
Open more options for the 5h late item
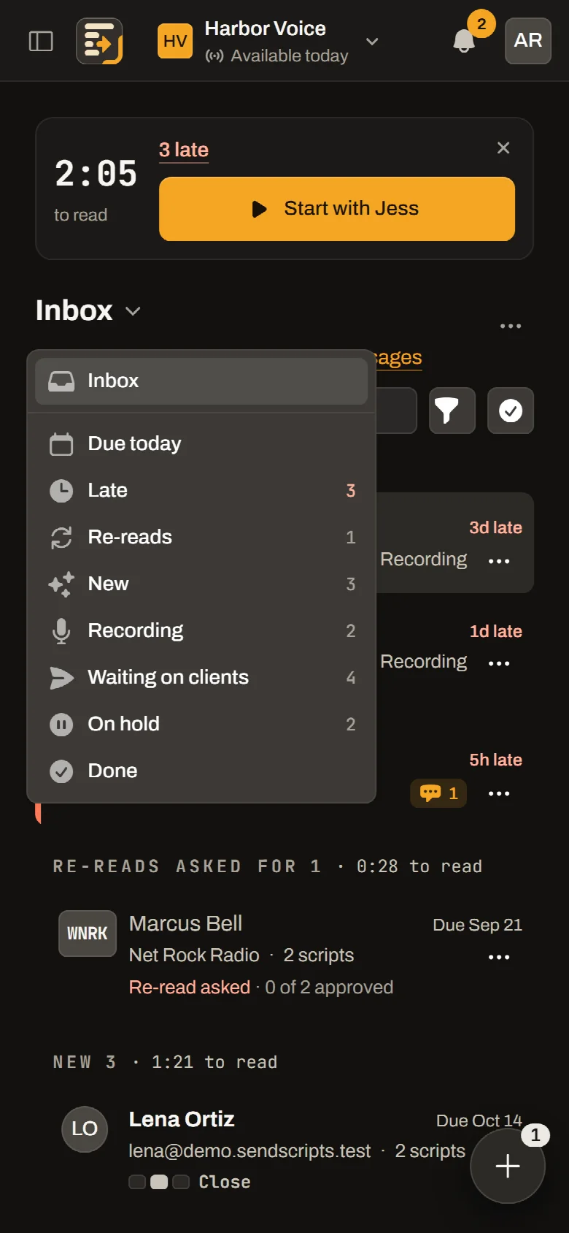click(499, 793)
